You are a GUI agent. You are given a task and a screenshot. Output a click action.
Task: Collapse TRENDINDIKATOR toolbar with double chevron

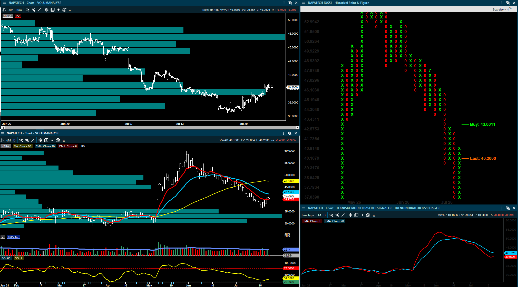pos(374,216)
